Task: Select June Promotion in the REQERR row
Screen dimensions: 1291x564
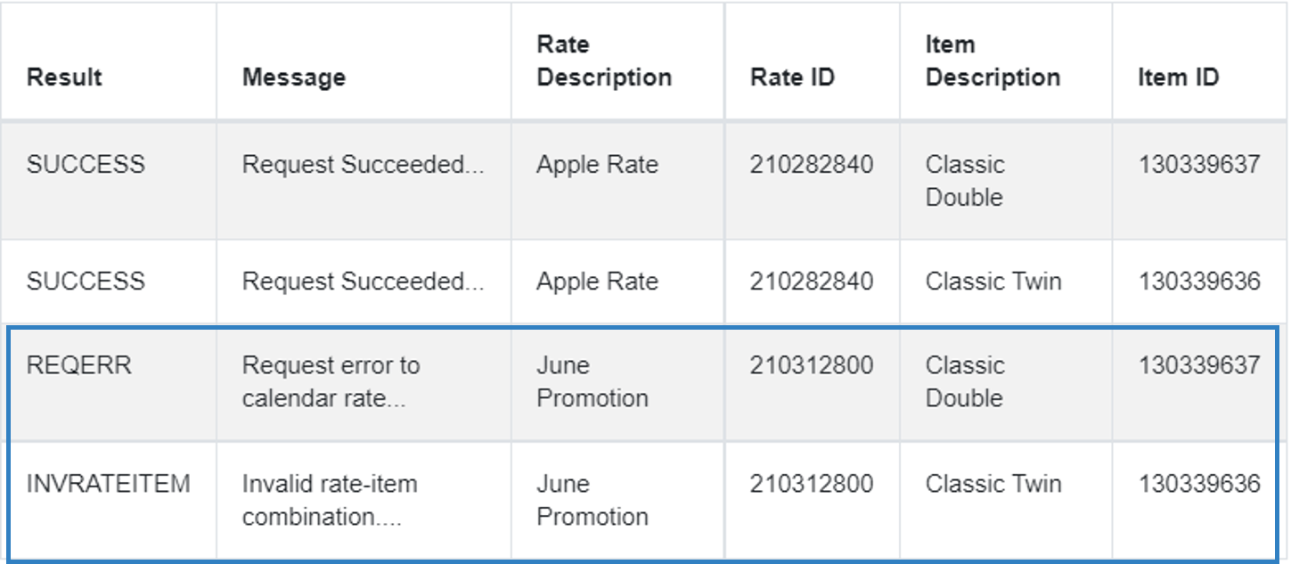Action: (x=592, y=382)
